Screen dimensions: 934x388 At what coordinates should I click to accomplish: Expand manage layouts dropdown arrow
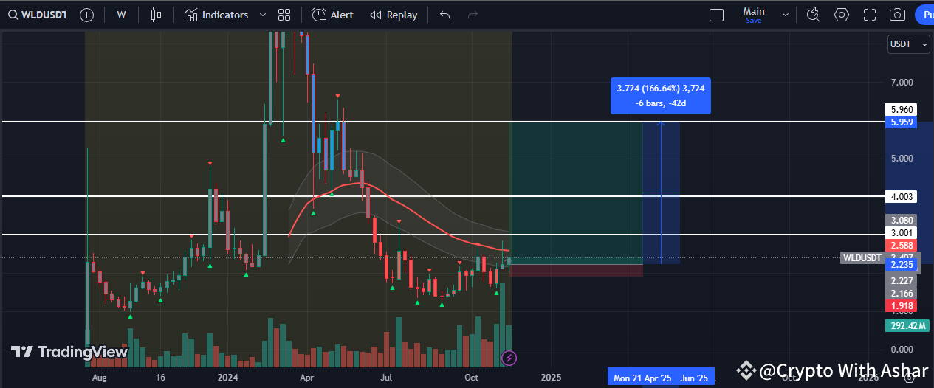785,15
